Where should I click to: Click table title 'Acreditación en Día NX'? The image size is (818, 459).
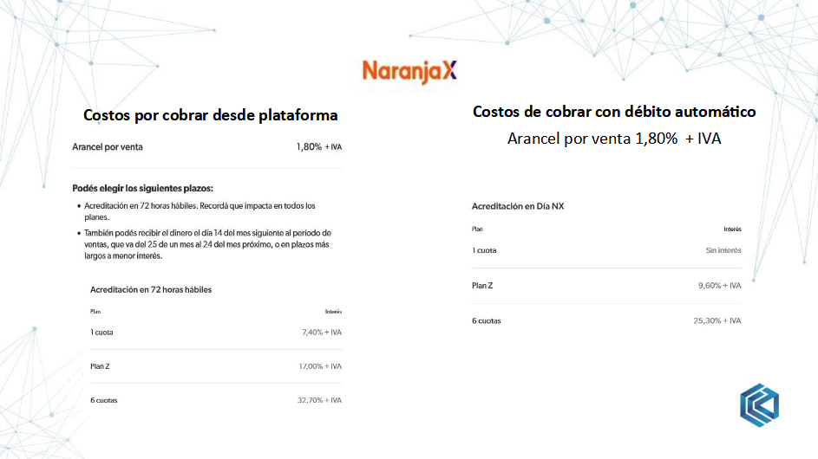518,206
